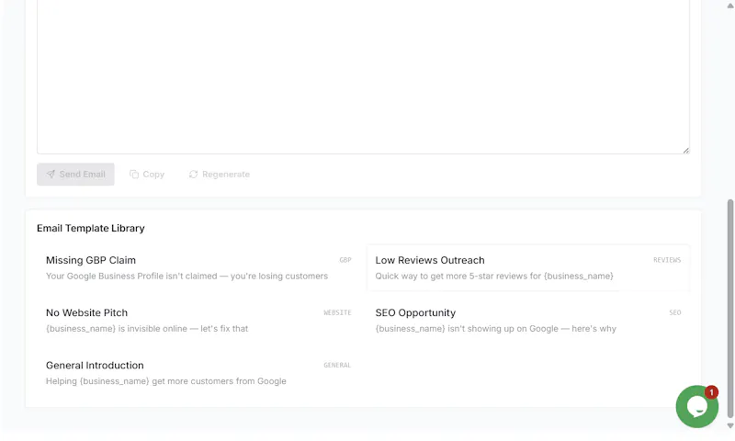Screen dimensions: 735x441
Task: Choose the No Website Pitch template
Action: [198, 320]
